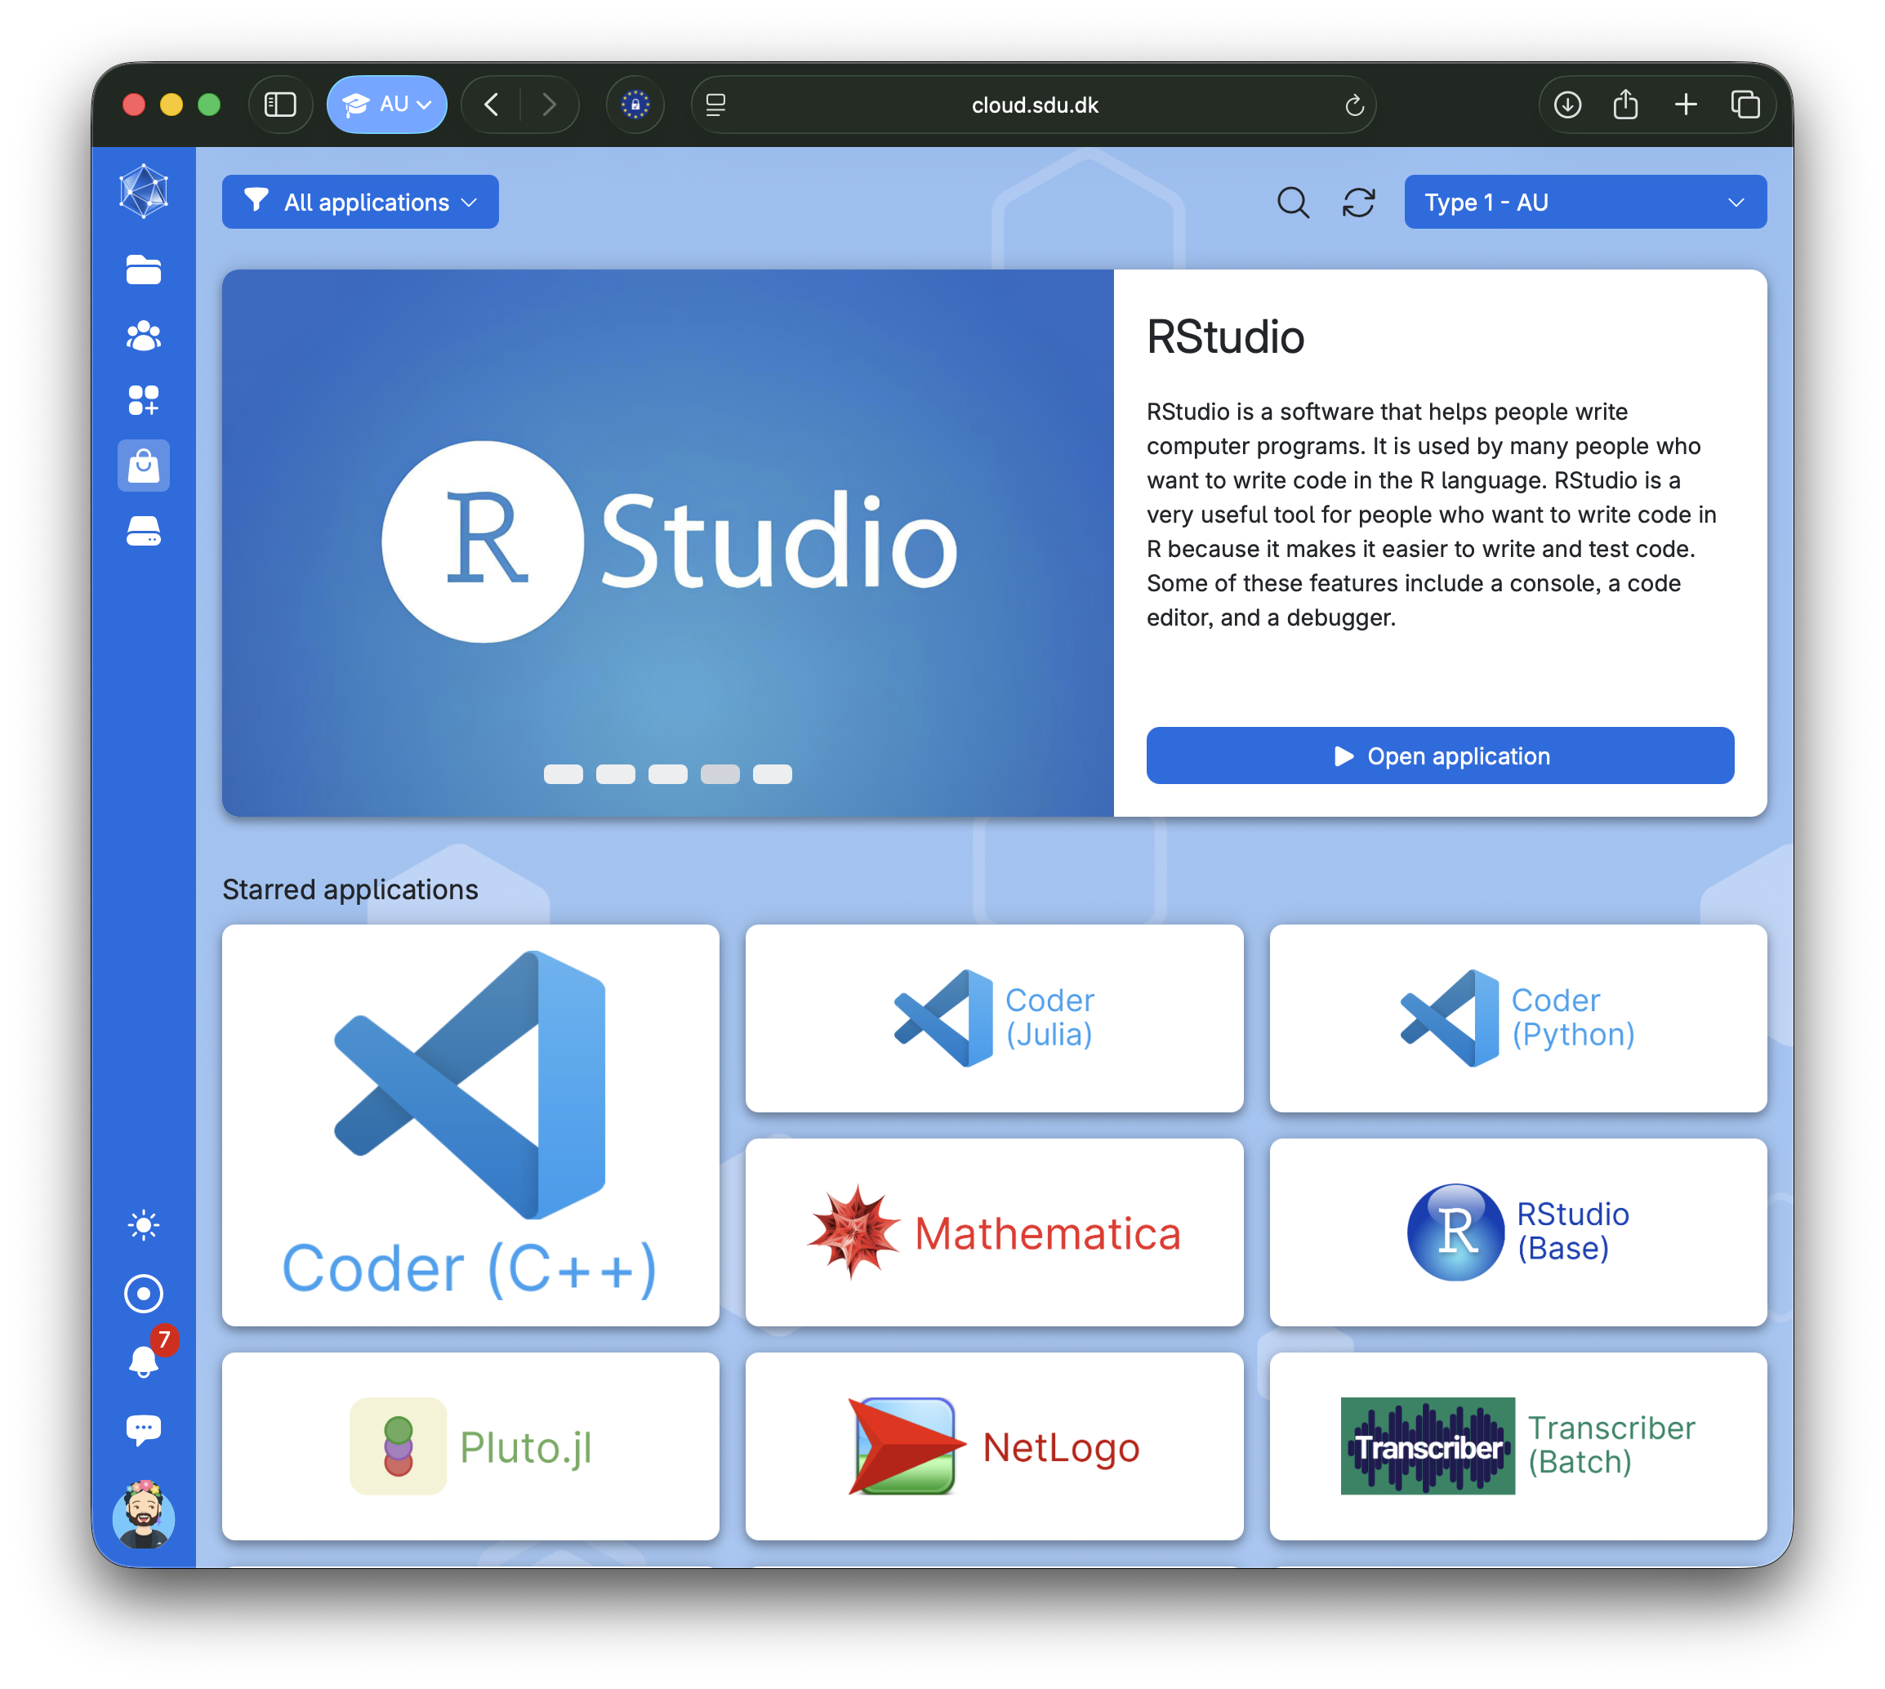Screen dimensions: 1885x1689
Task: Show Safari downloads icon
Action: (1567, 104)
